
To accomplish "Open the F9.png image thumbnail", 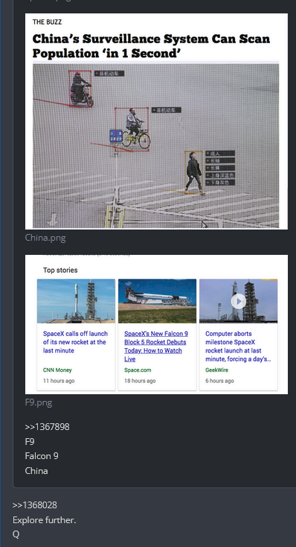I will (156, 324).
